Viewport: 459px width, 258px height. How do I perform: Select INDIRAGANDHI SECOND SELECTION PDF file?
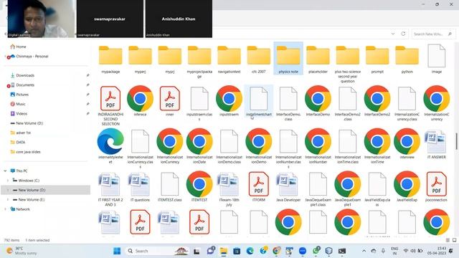pyautogui.click(x=110, y=105)
